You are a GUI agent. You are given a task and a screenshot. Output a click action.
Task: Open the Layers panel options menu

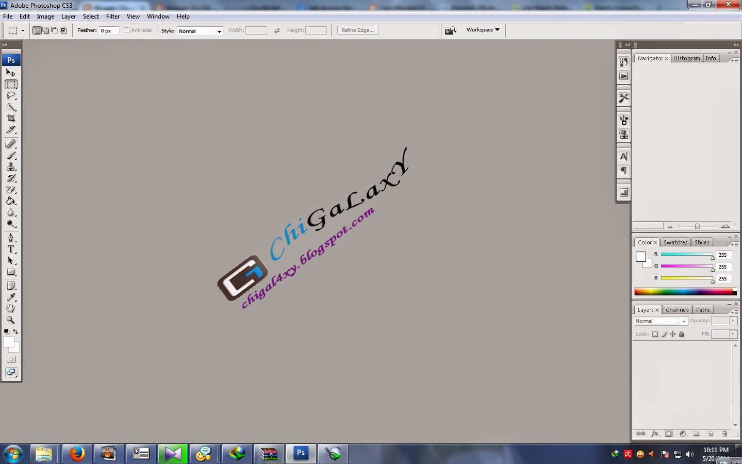point(734,312)
